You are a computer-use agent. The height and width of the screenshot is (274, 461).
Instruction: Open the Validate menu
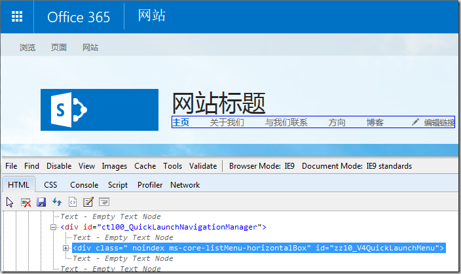coord(203,166)
